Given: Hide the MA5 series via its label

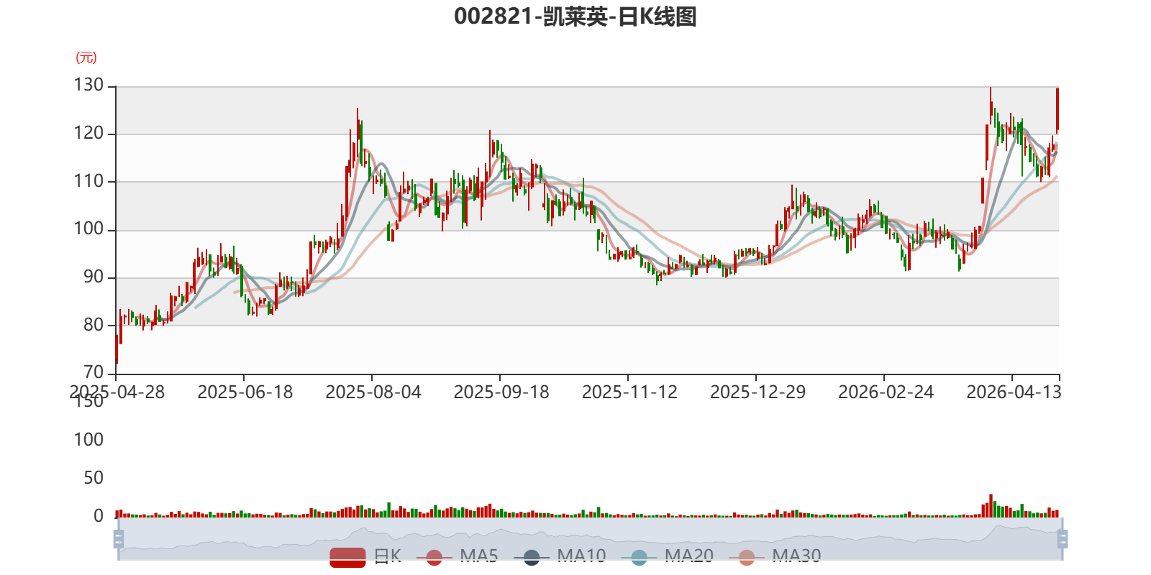Looking at the screenshot, I should pyautogui.click(x=478, y=556).
